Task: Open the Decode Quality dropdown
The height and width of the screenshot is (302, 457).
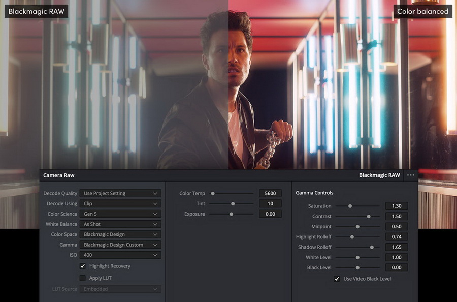Action: coord(120,193)
